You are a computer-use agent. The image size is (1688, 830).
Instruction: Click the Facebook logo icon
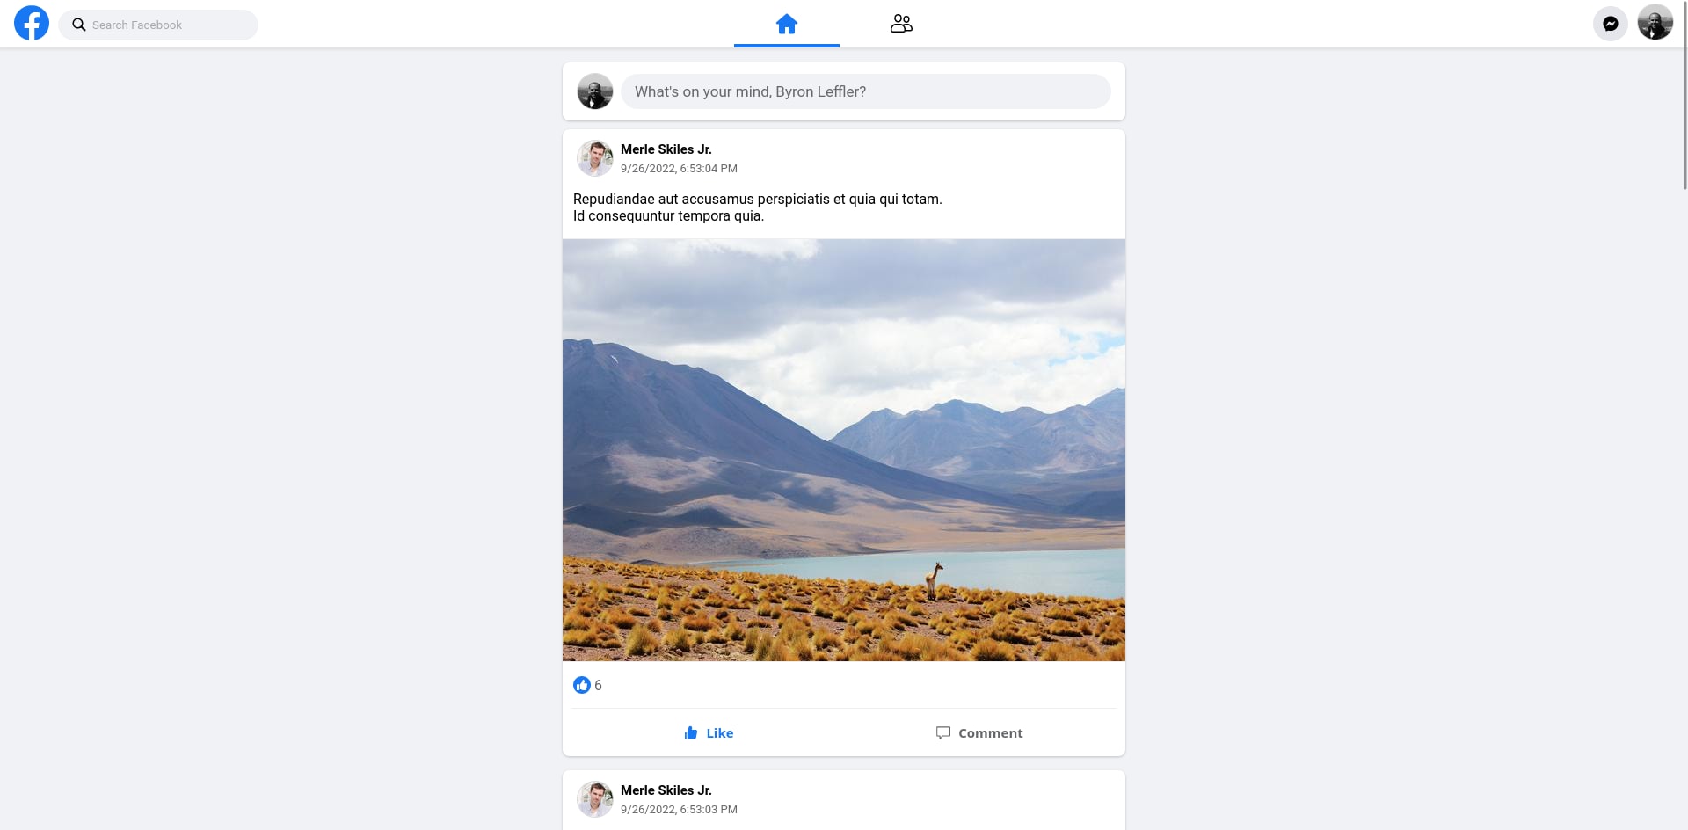tap(32, 24)
